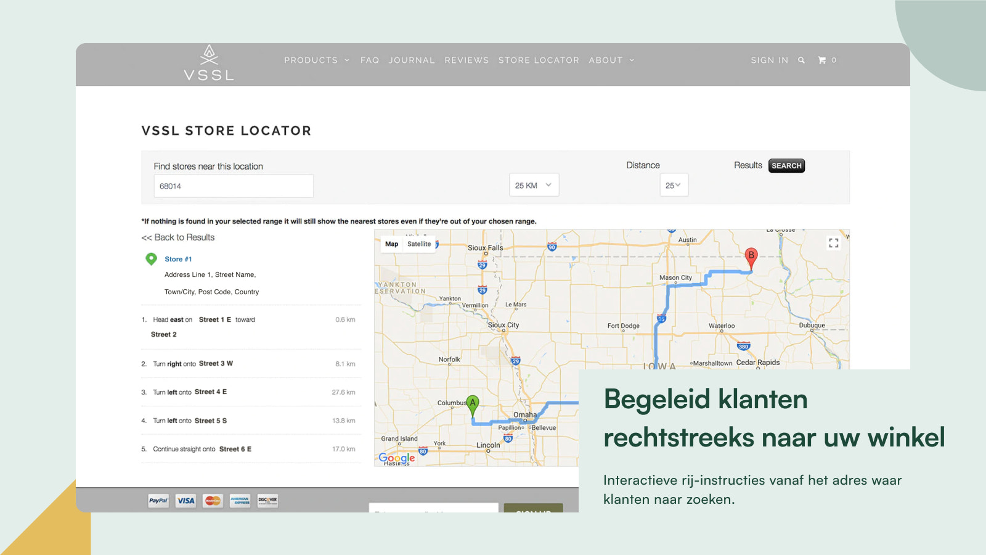Click green marker A on the map

[x=473, y=406]
